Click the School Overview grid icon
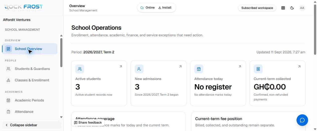This screenshot has width=317, height=131. 9,49
